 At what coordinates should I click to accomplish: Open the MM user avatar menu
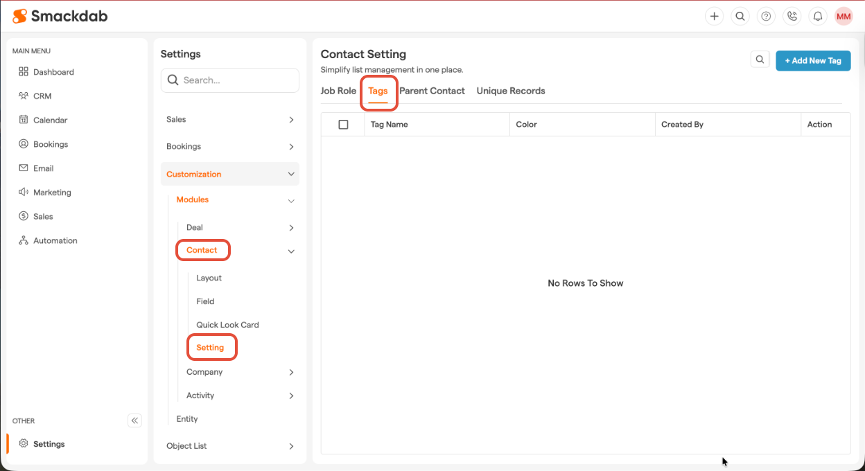(x=844, y=17)
